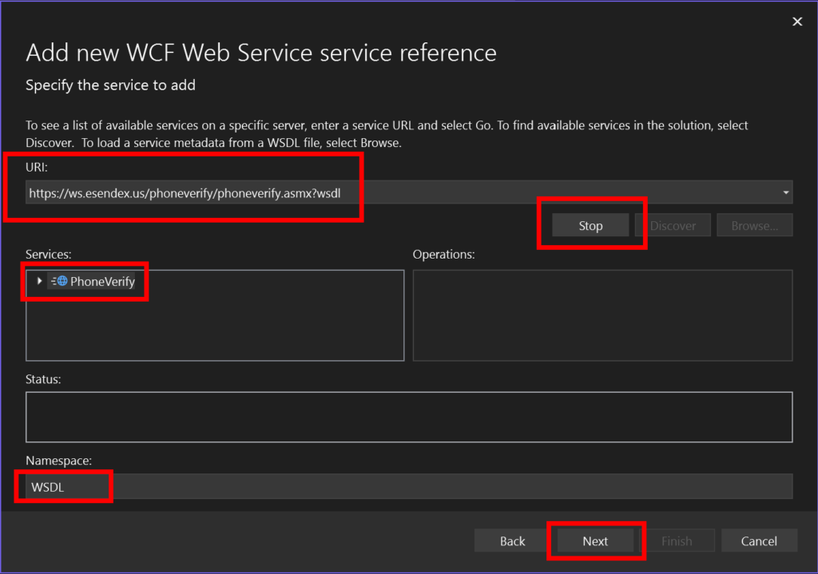Click the "Operations:" label
Screen dimensions: 818x574
tap(443, 255)
